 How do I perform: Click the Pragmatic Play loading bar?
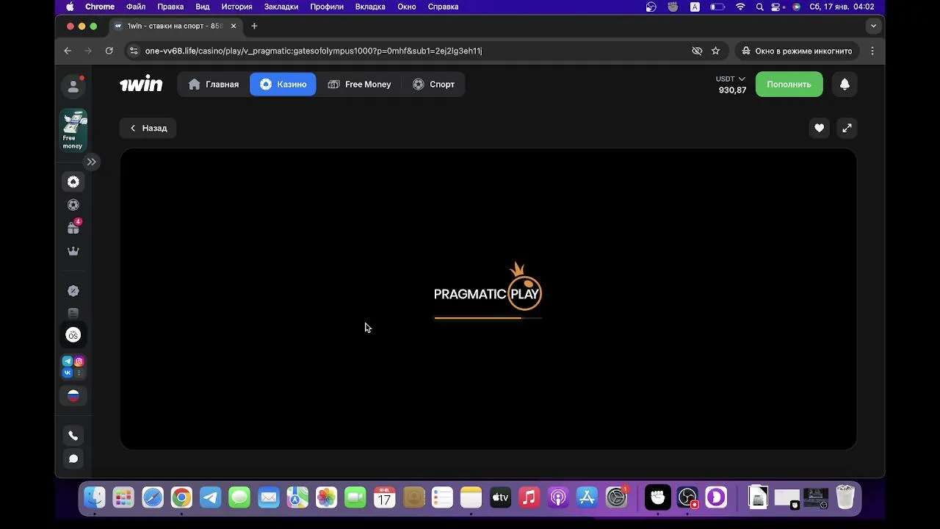point(488,318)
